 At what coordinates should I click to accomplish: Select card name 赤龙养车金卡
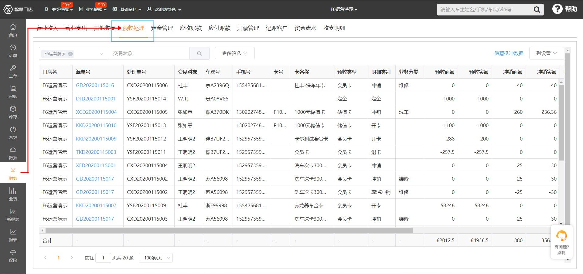coord(309,205)
